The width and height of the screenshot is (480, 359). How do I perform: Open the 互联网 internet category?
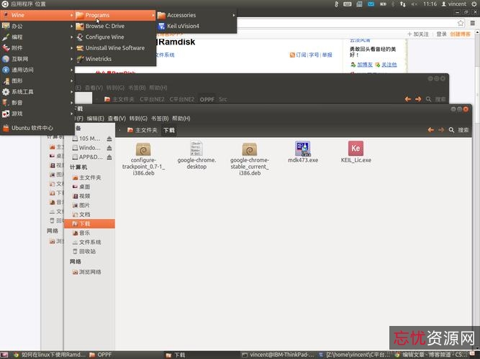click(x=37, y=59)
